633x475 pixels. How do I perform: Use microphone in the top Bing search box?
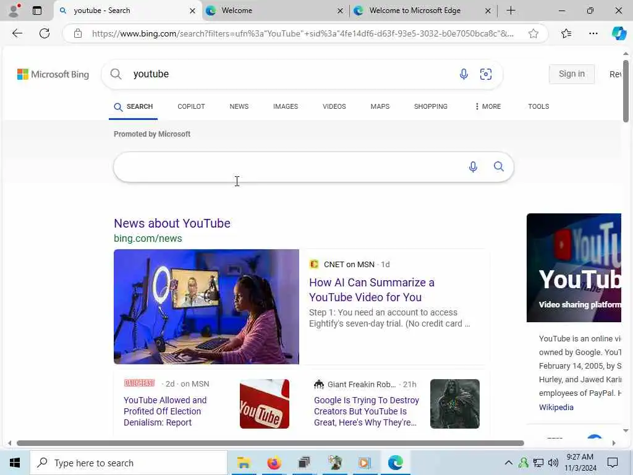tap(464, 74)
